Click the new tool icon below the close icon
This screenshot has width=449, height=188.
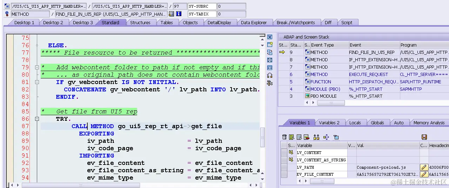270,44
